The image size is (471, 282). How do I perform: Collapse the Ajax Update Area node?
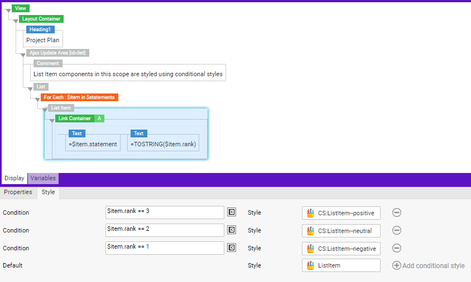[22, 55]
